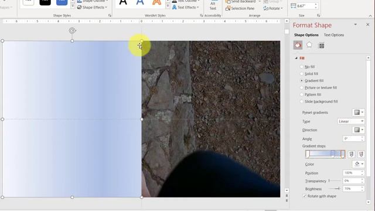Open the gradient stop Color dropdown

tap(358, 164)
